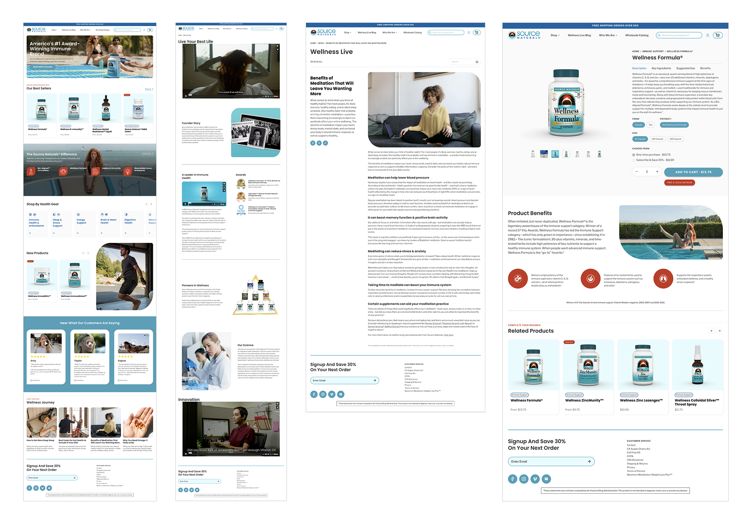Click the Facebook icon in product page footer

(x=513, y=479)
